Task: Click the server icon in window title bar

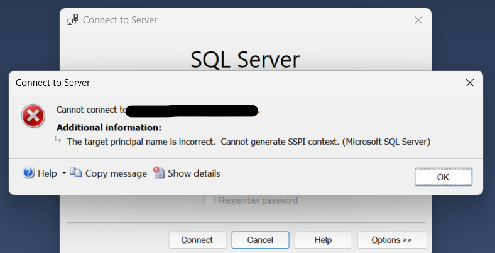Action: click(72, 19)
